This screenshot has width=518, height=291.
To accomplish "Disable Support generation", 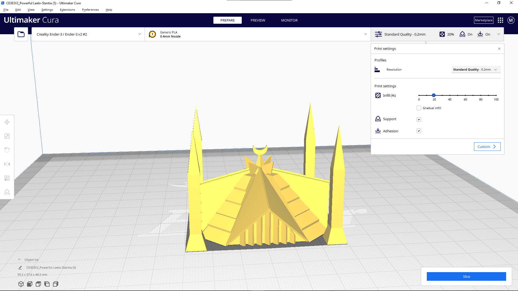I will coord(419,119).
